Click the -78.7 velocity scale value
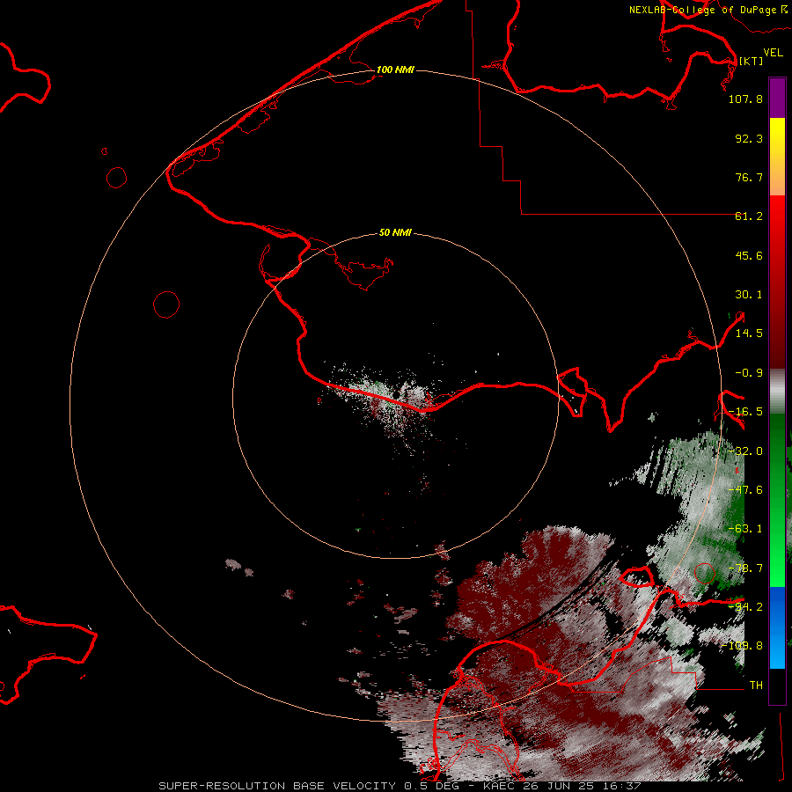 [x=745, y=568]
